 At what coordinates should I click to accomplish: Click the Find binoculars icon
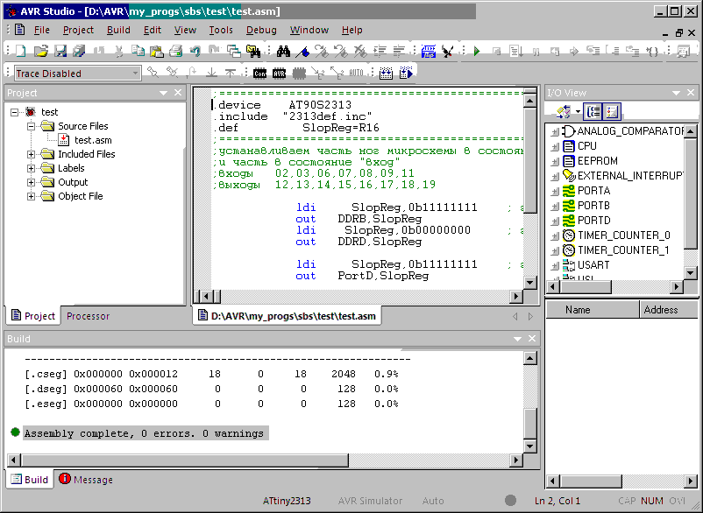(283, 51)
